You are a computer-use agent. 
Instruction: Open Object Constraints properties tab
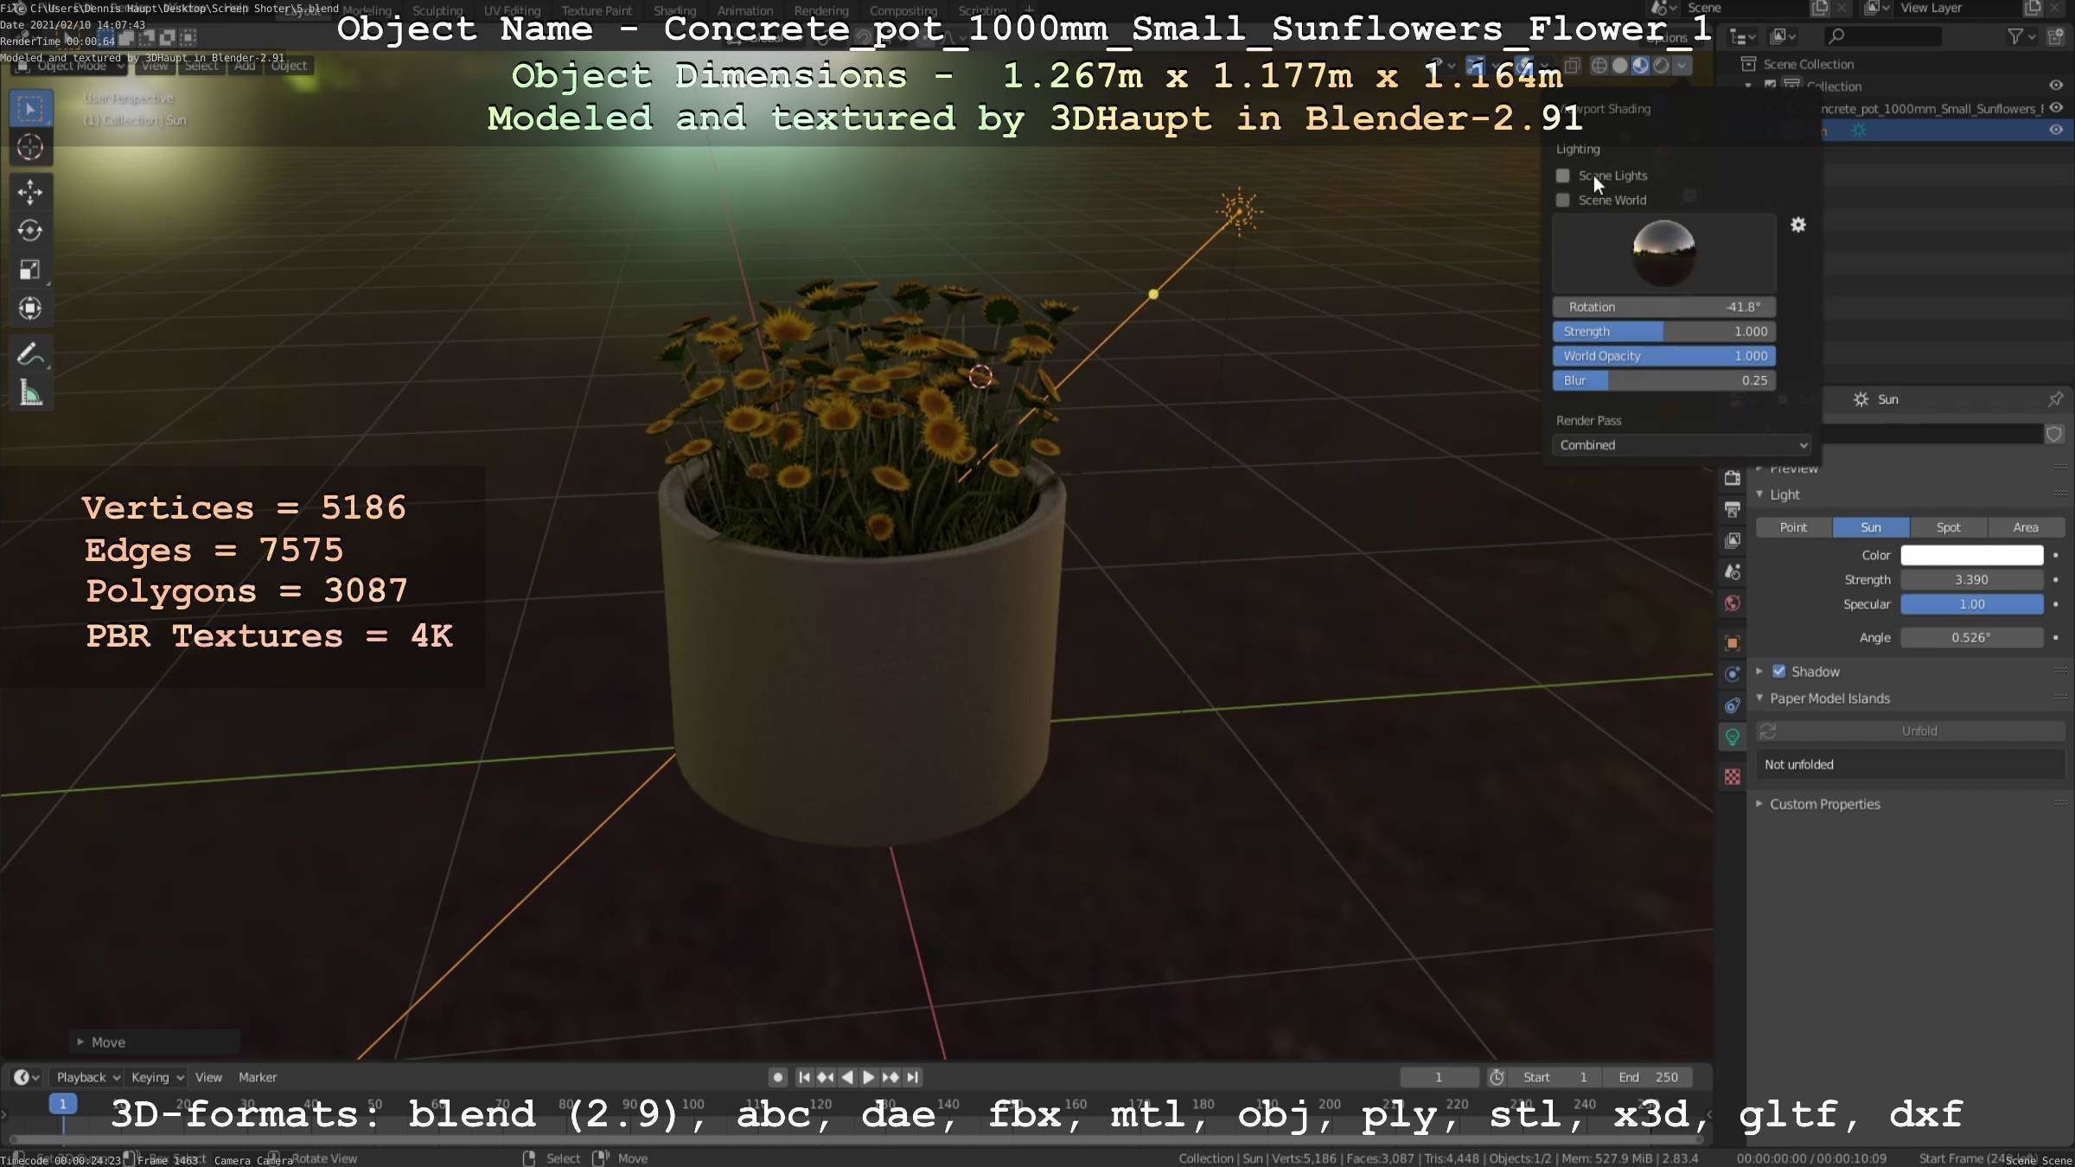[1732, 705]
